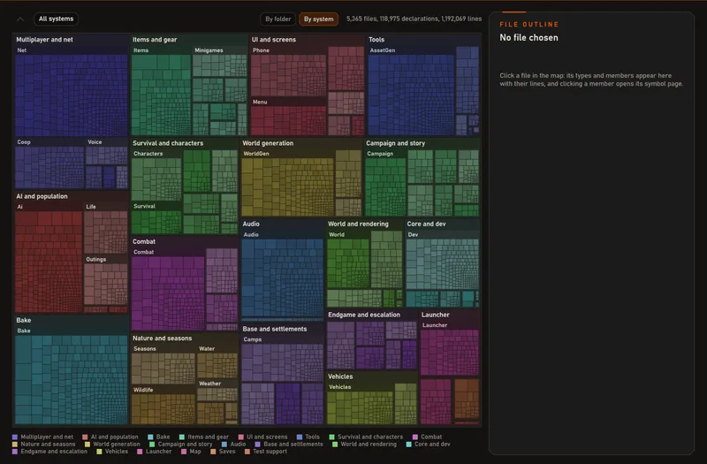Click the UI and screens legend entry
The height and width of the screenshot is (464, 707).
pyautogui.click(x=262, y=437)
